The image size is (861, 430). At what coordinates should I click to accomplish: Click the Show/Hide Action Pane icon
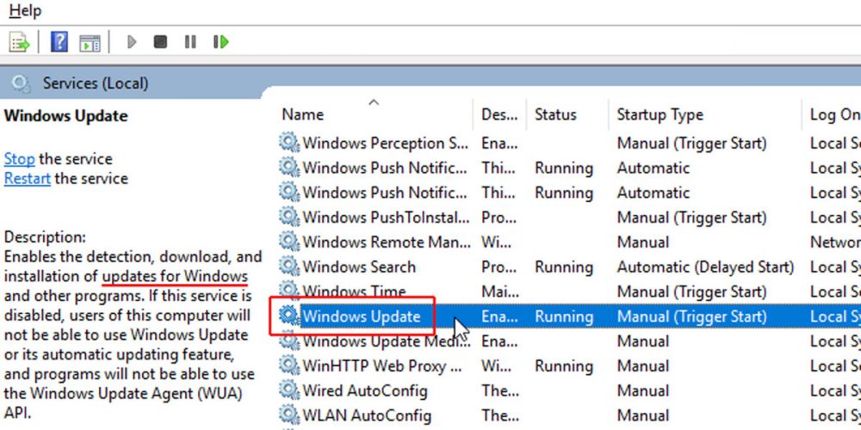pos(90,42)
